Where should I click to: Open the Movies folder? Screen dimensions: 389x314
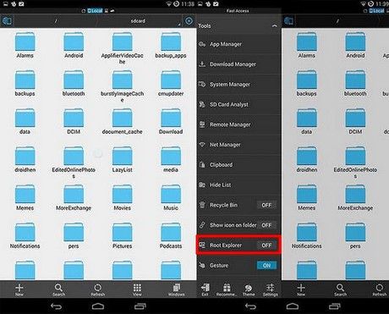pos(122,197)
